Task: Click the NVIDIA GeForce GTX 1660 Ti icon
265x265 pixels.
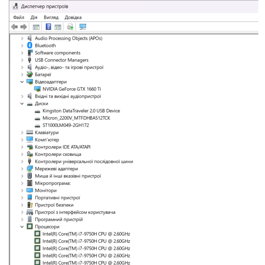Action: pyautogui.click(x=37, y=89)
